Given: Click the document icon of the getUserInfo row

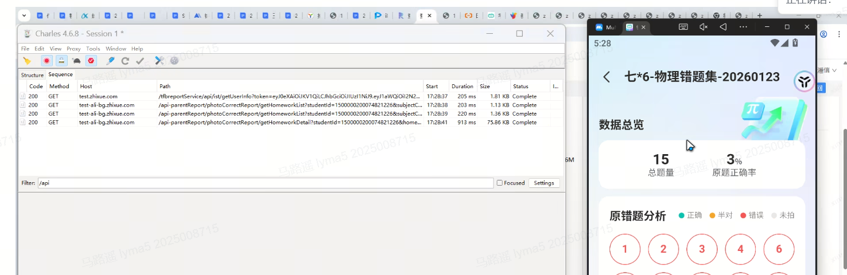Looking at the screenshot, I should [x=23, y=96].
